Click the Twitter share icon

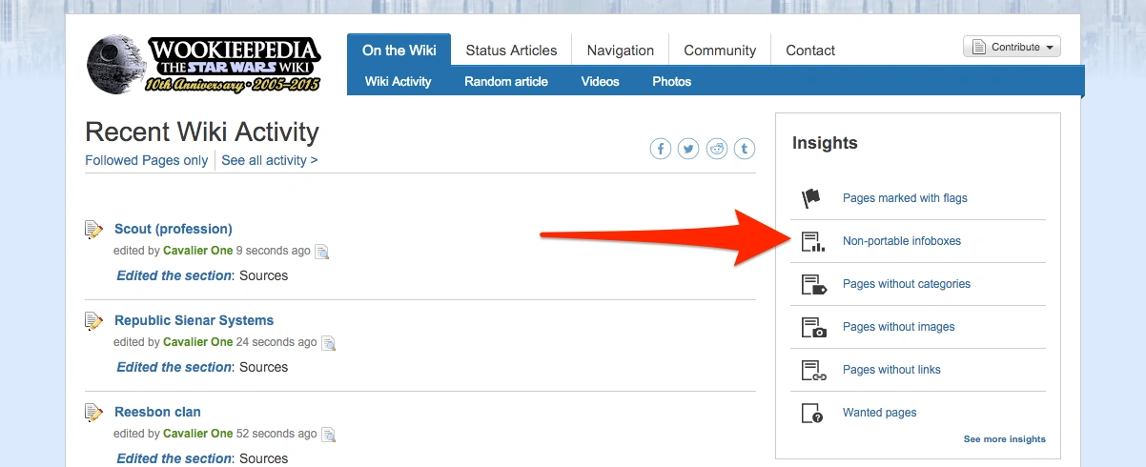point(688,149)
